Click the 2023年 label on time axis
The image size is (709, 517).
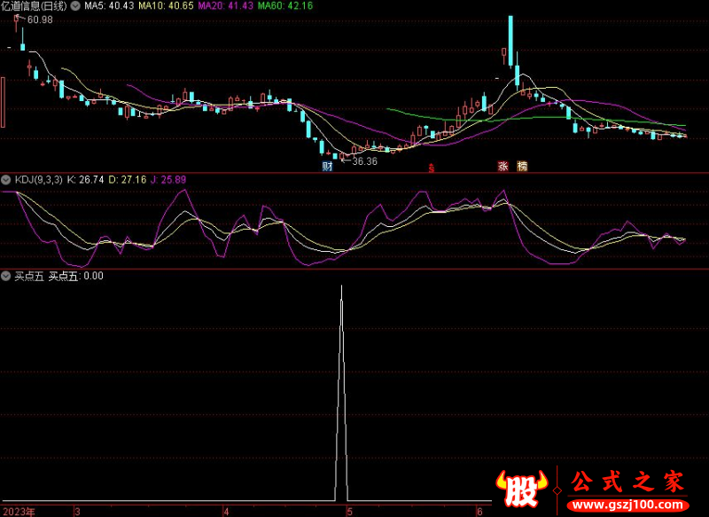coord(19,512)
